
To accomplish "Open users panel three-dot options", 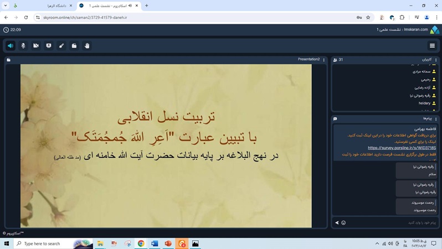I will 436,60.
